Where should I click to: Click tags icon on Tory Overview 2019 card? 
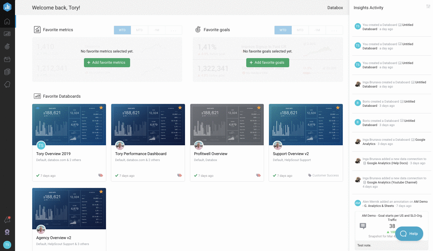pyautogui.click(x=101, y=175)
